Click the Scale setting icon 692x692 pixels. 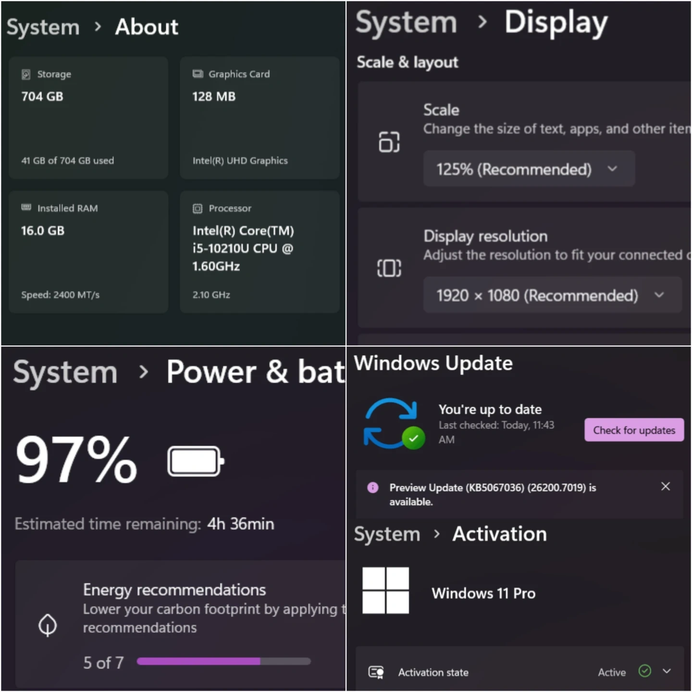click(x=389, y=142)
